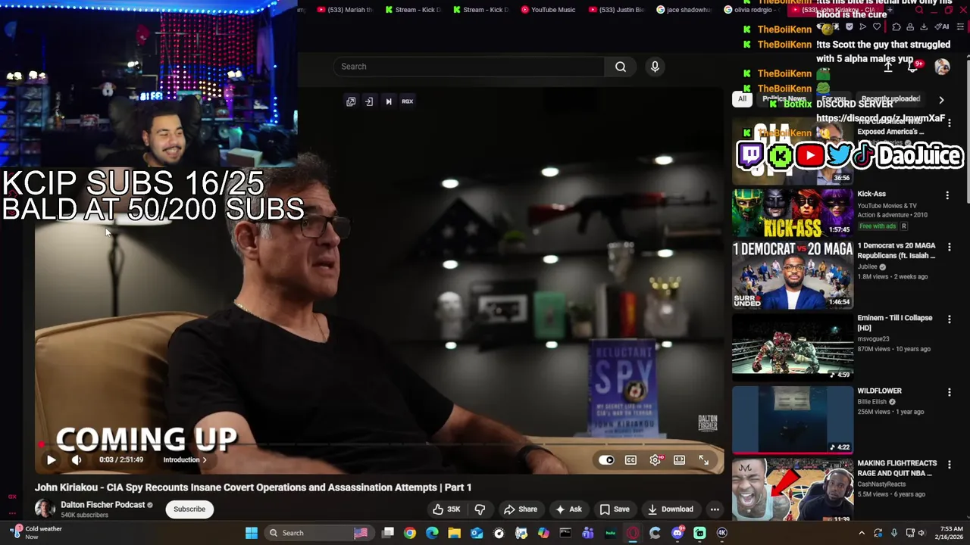Open the Dalton Fischer channel avatar
This screenshot has height=545, width=970.
coord(45,509)
